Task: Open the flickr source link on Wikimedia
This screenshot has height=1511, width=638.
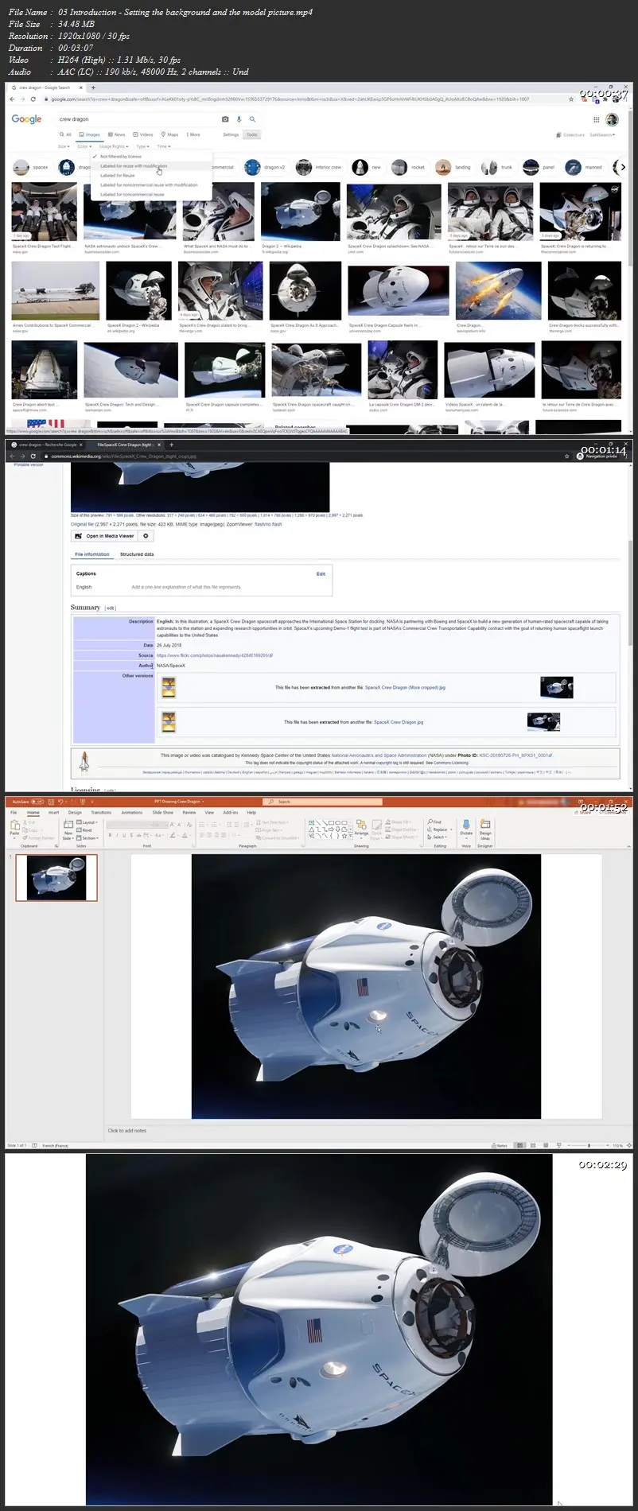Action: pos(215,655)
